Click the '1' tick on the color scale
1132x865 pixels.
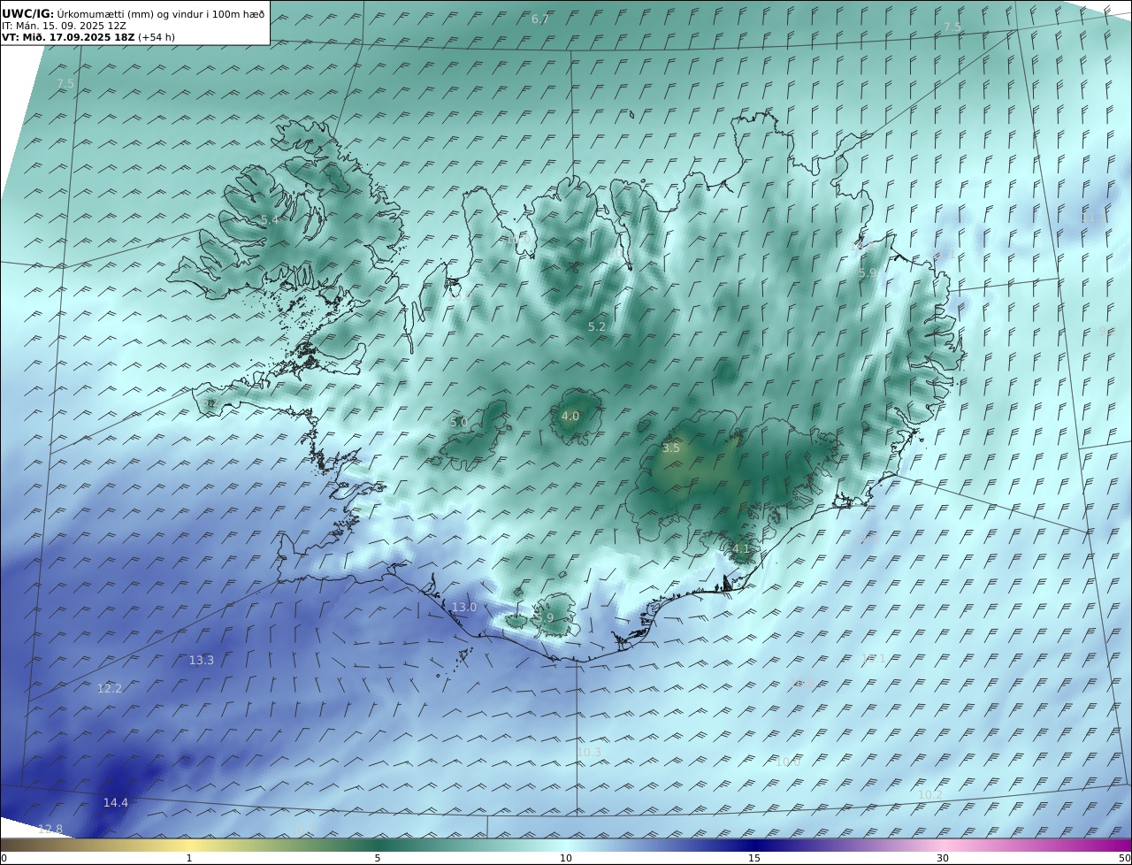point(189,858)
